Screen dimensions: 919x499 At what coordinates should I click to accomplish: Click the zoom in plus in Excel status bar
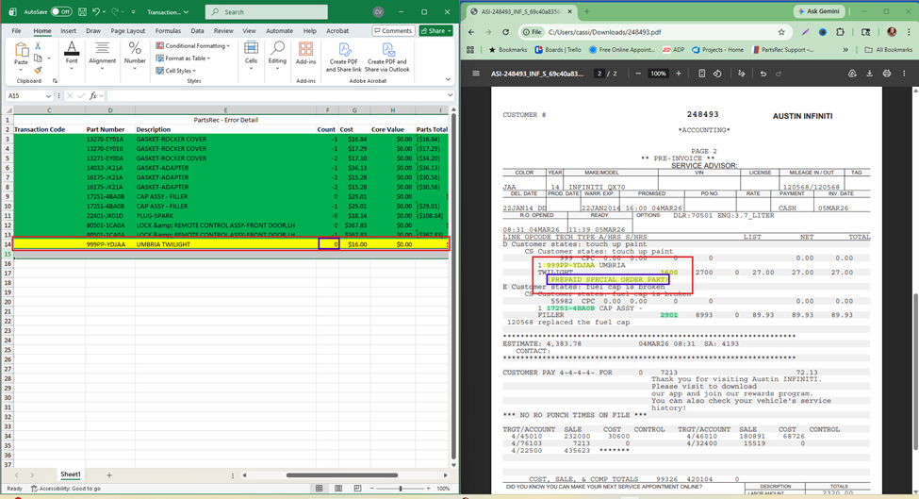point(429,489)
